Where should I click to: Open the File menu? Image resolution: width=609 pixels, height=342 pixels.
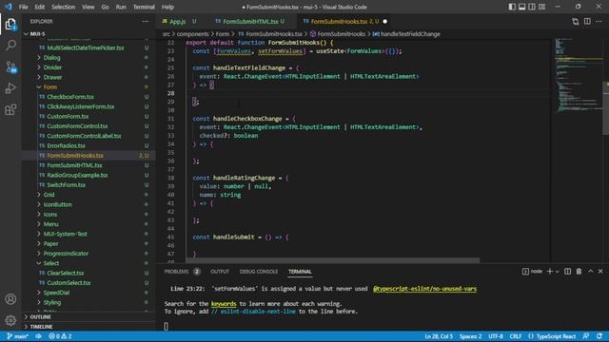click(23, 7)
